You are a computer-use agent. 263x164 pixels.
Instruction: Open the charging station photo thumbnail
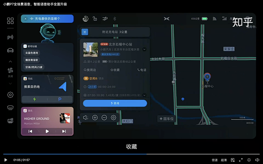click(x=90, y=49)
